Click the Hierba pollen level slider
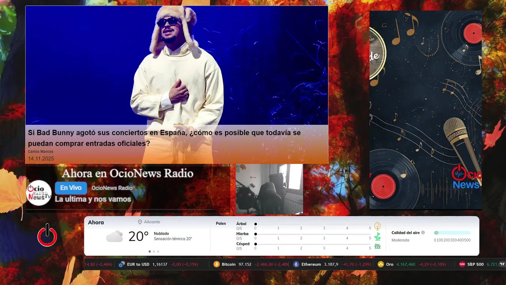This screenshot has height=285, width=506. point(313,234)
